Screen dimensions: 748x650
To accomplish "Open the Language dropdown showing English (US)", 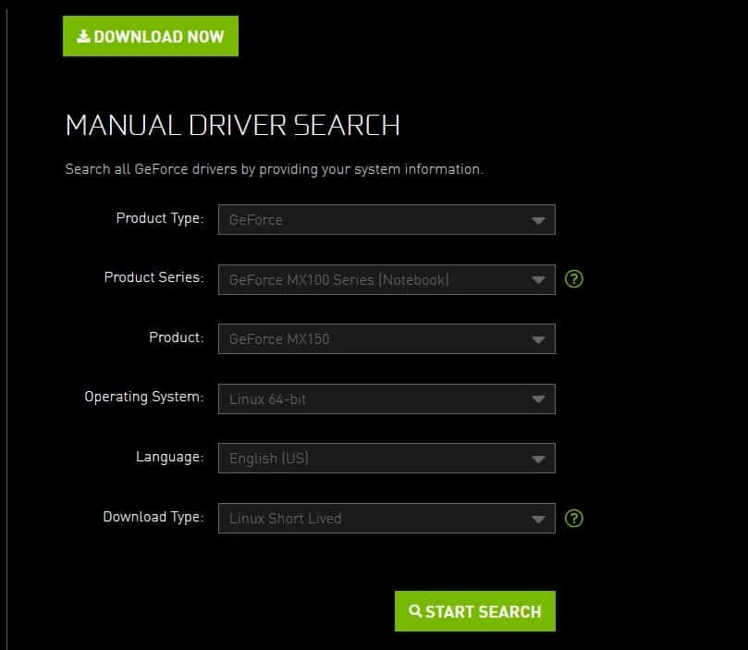I will pyautogui.click(x=386, y=458).
